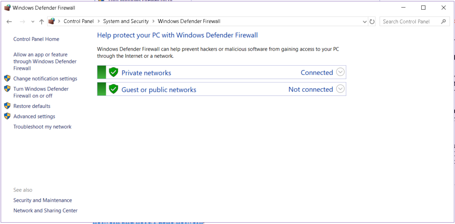This screenshot has width=455, height=224.
Task: Click Help protect your PC heading
Action: (177, 35)
